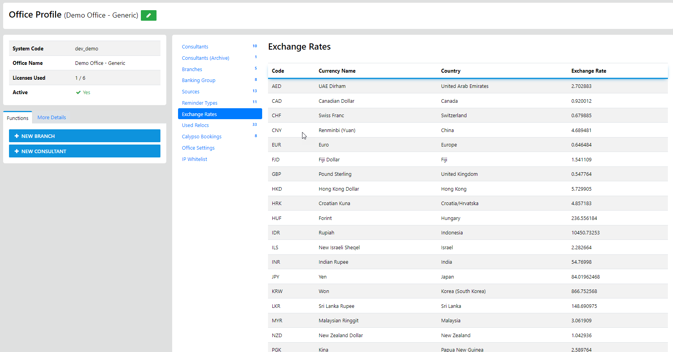Viewport: 673px width, 352px height.
Task: Click the New Branch button
Action: tap(85, 136)
